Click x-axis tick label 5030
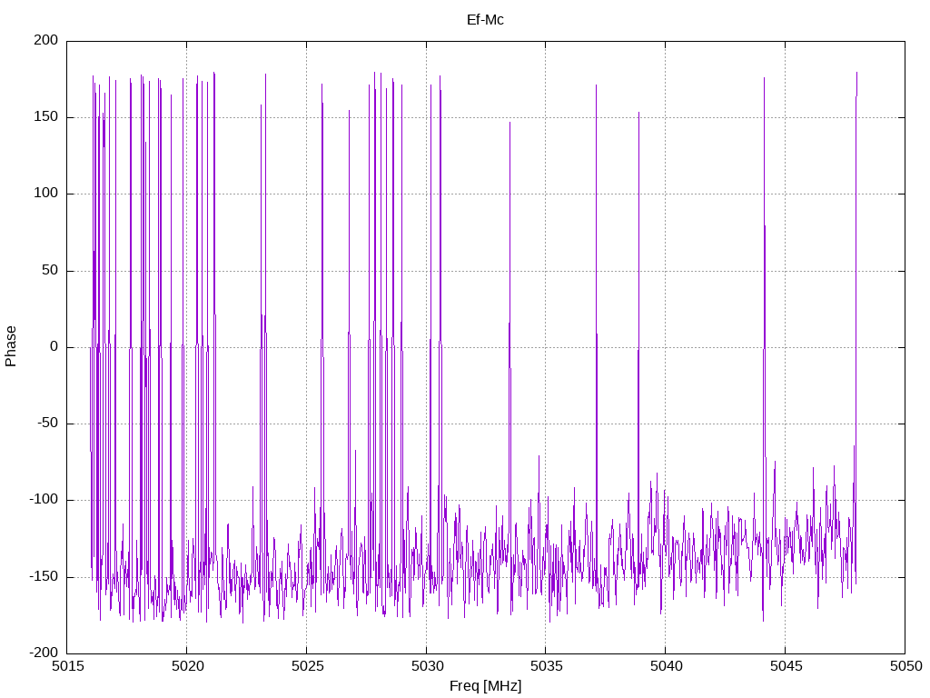 (427, 666)
